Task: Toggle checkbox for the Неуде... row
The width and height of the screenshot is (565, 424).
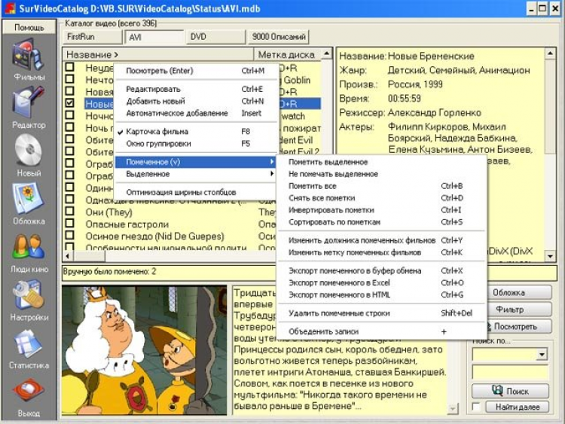Action: (70, 67)
